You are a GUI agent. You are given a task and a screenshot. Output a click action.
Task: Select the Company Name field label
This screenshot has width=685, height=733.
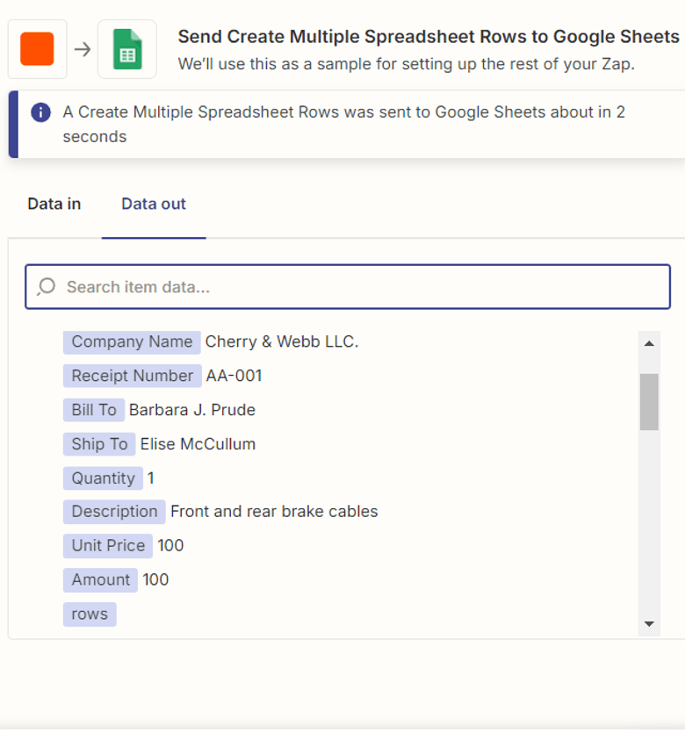click(132, 341)
